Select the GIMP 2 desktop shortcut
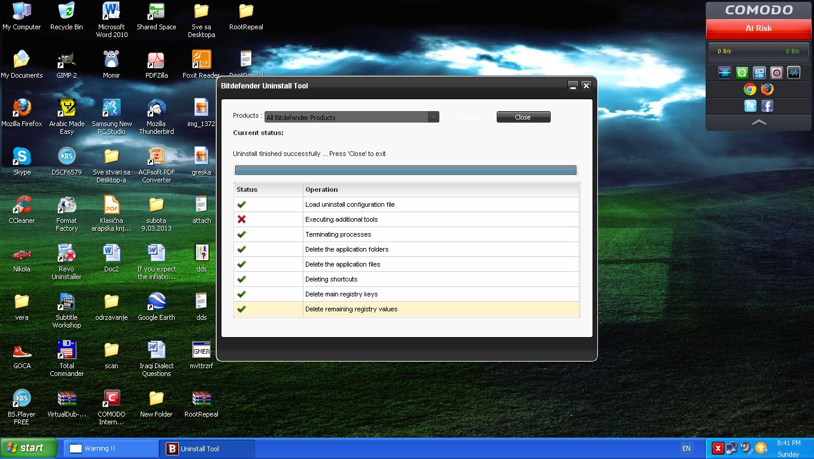 coord(66,65)
